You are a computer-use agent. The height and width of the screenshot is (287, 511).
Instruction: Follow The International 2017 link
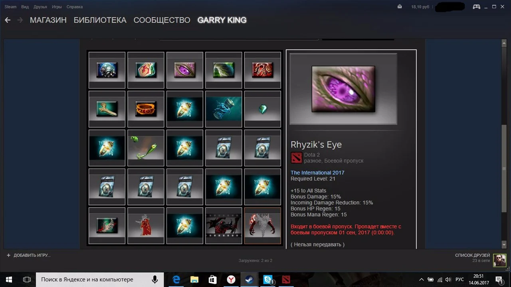click(317, 173)
